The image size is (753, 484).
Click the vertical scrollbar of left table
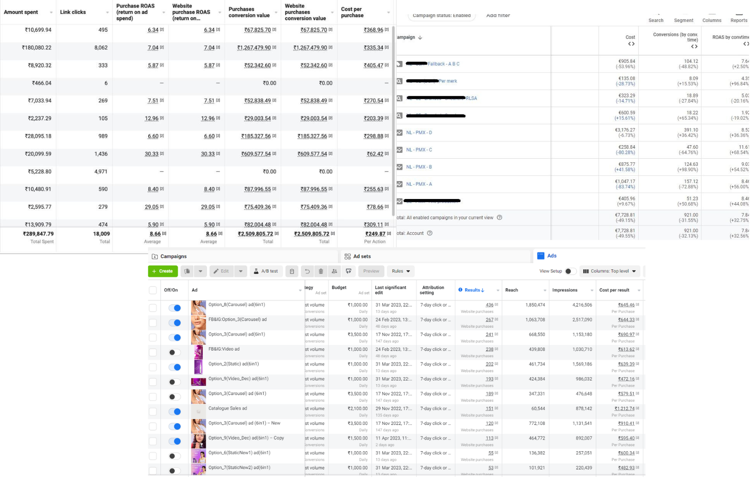(x=394, y=121)
